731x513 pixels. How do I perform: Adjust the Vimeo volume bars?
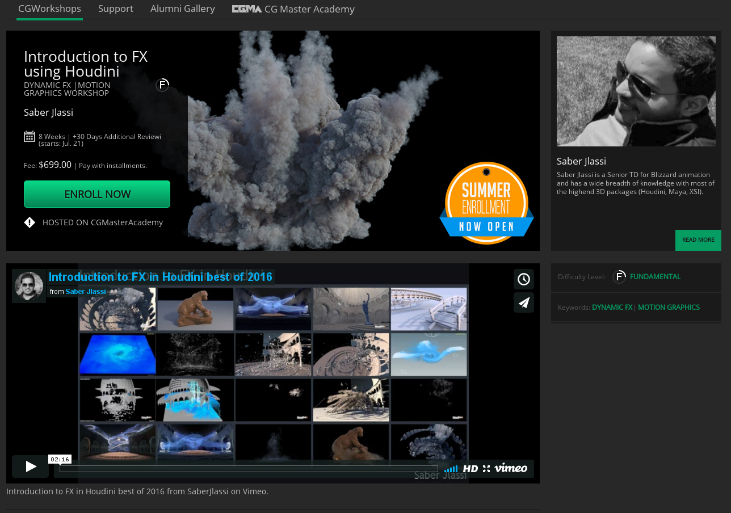[451, 469]
